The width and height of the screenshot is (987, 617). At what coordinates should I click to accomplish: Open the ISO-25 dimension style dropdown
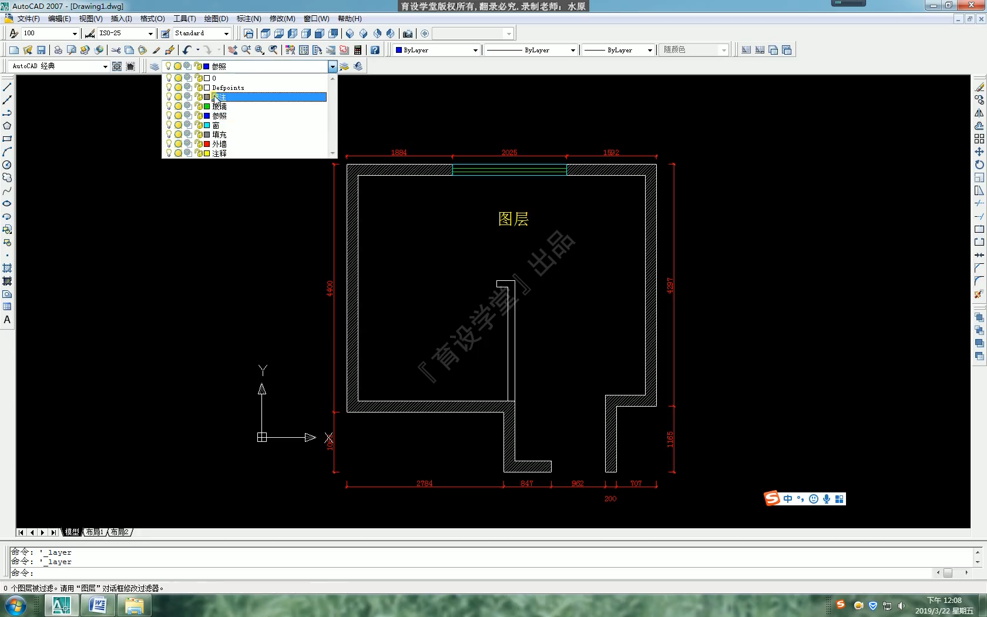(150, 33)
